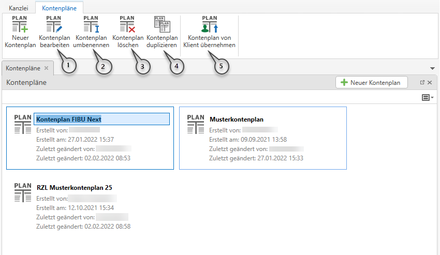Open the view layout dropdown
The height and width of the screenshot is (255, 440).
pyautogui.click(x=428, y=97)
